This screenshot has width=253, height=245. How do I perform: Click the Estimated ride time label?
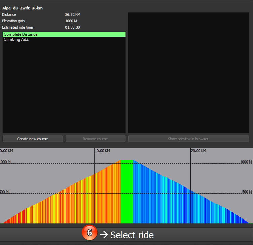pos(17,27)
